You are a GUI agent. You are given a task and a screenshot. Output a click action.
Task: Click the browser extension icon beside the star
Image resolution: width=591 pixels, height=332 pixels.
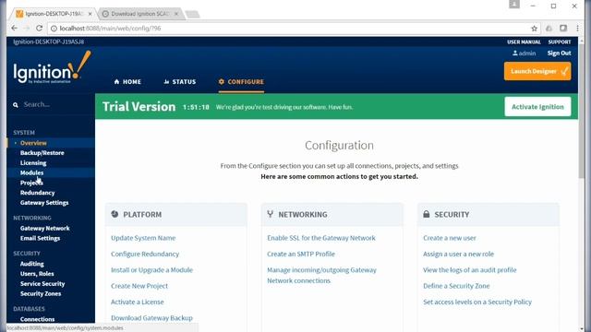click(x=549, y=29)
